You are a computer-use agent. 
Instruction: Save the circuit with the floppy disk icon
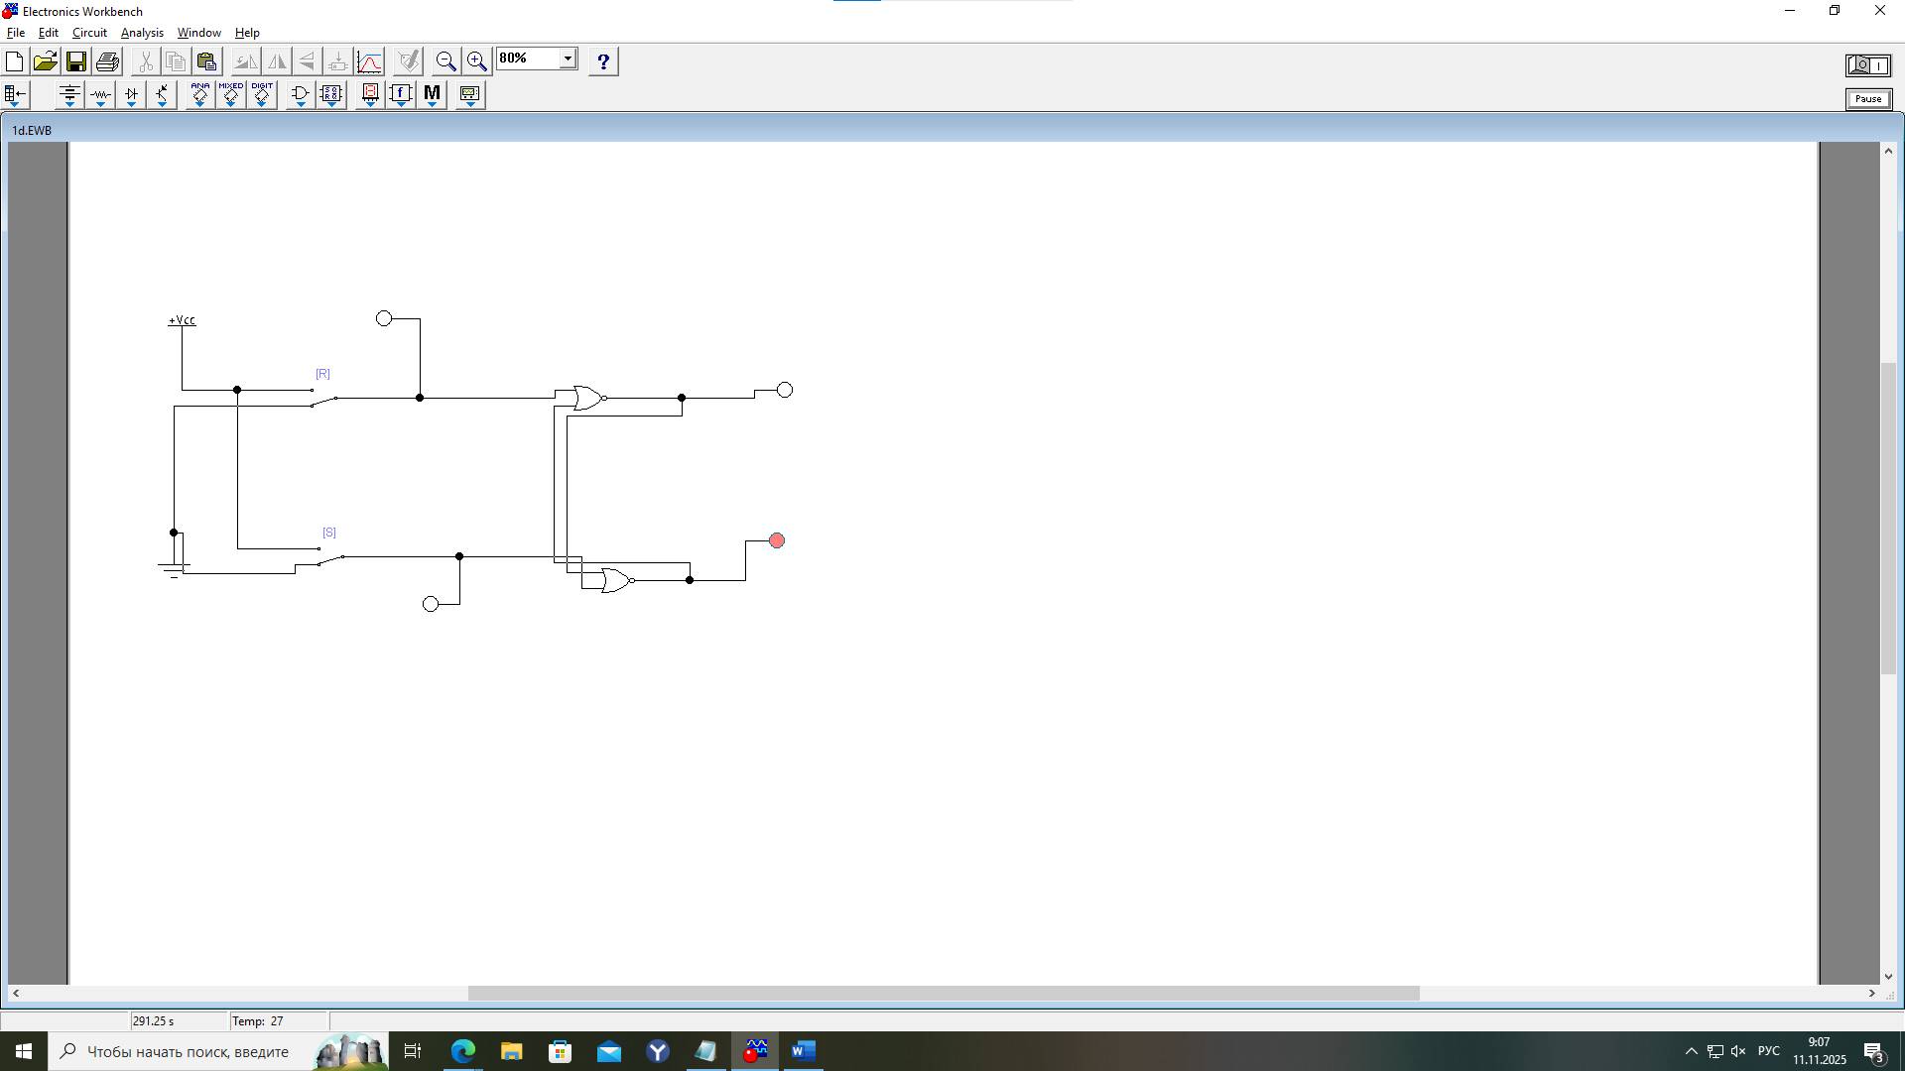(76, 61)
